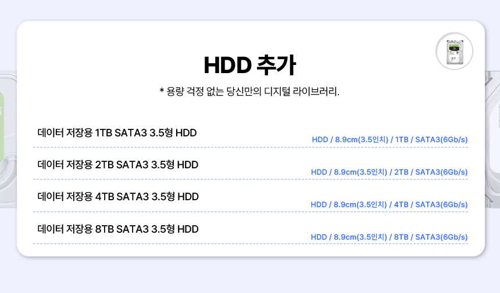Choose the 데이터 저장용 4TB SATA3 3.5형 HDD option

coord(118,197)
